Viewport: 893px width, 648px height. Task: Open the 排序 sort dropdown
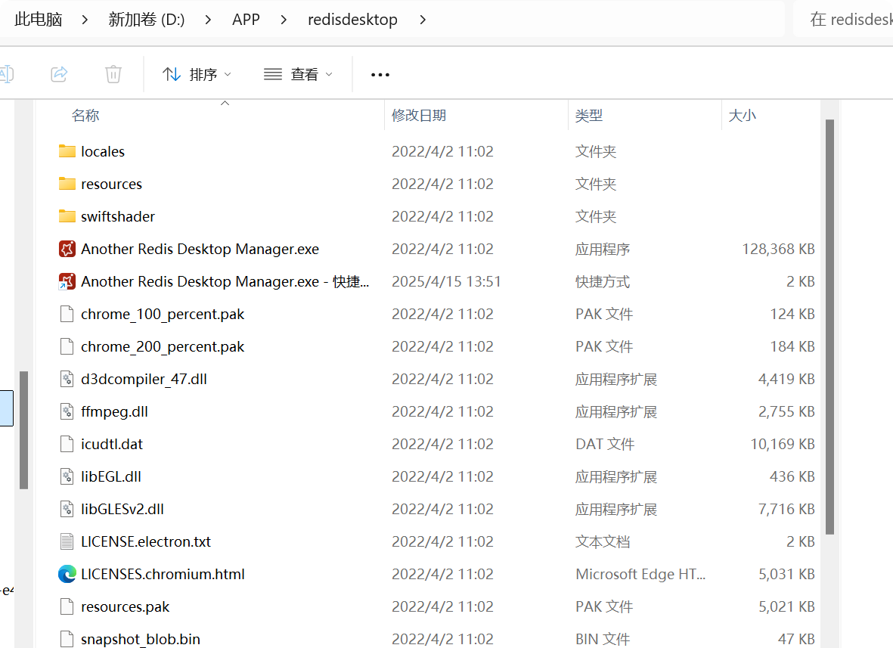click(x=197, y=75)
